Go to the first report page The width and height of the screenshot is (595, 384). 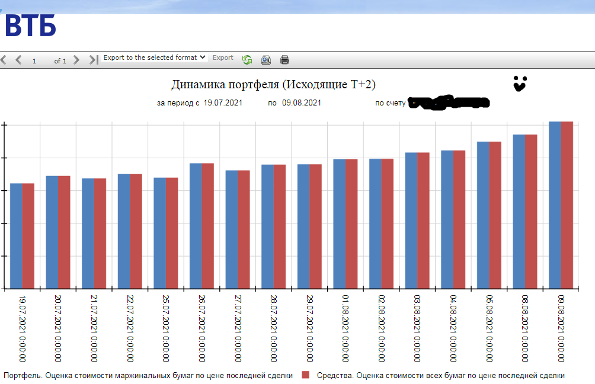tap(4, 60)
